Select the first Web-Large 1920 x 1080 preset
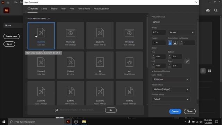The height and width of the screenshot is (125, 222). coord(70,35)
